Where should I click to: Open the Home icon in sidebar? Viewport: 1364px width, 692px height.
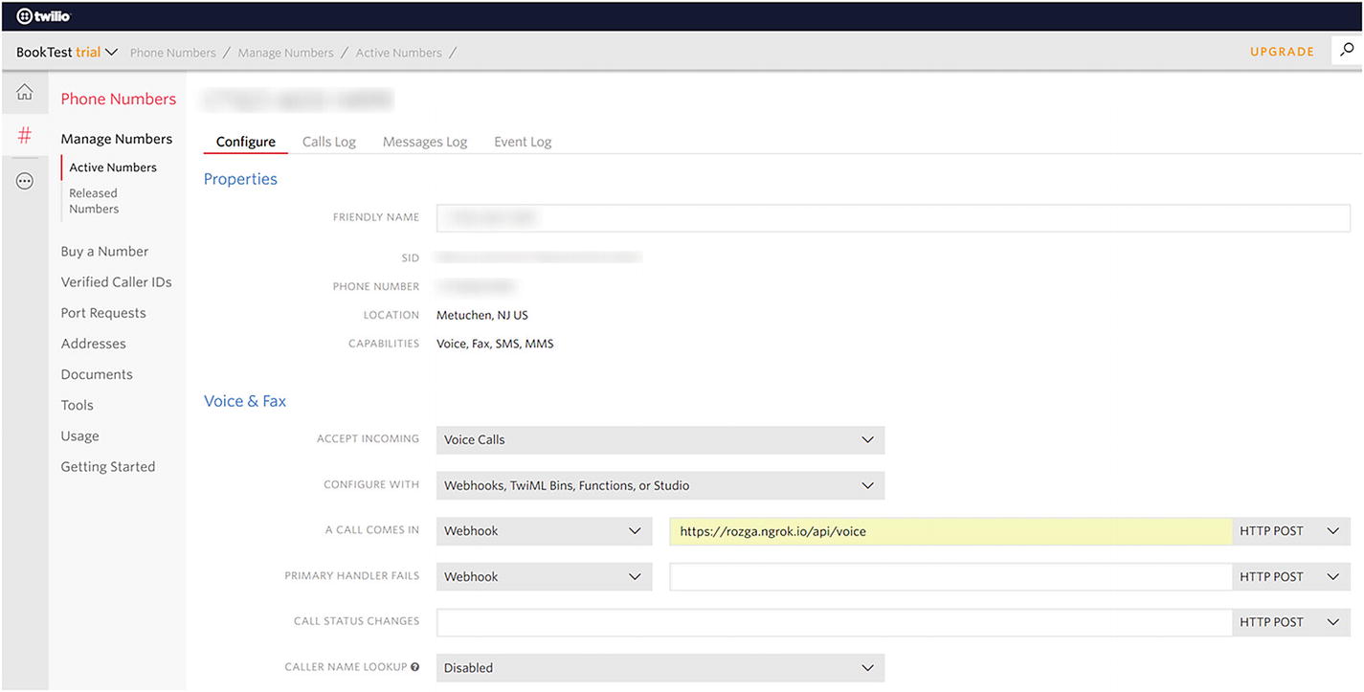point(25,93)
